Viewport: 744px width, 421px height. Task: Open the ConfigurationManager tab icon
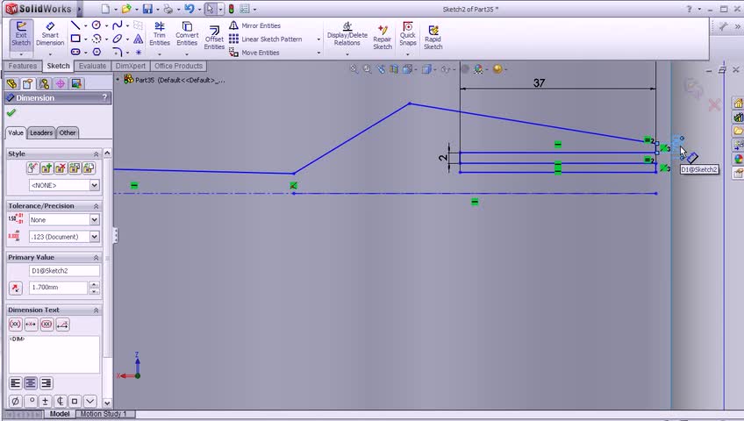(x=44, y=84)
